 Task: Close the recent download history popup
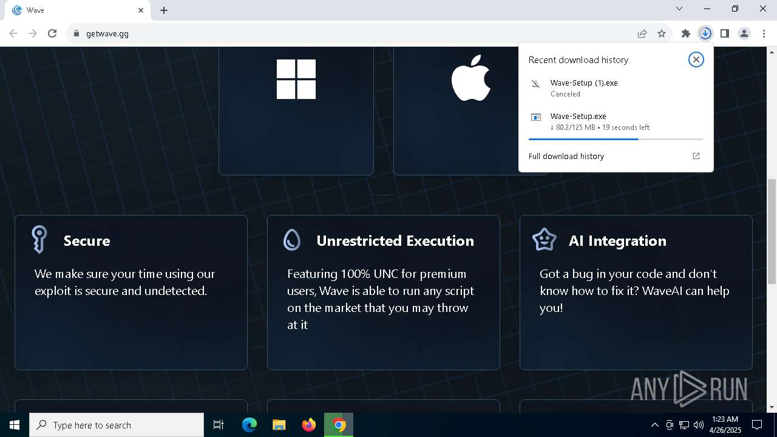pyautogui.click(x=696, y=59)
